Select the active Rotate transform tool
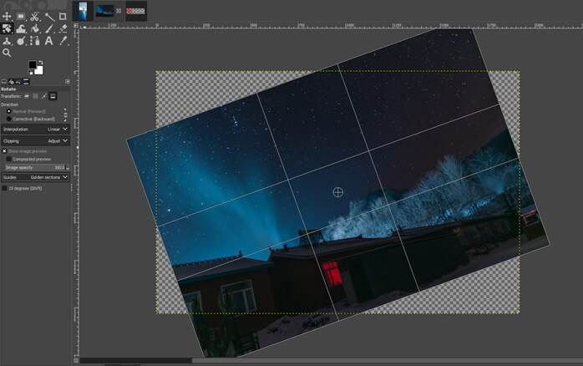 [7, 28]
